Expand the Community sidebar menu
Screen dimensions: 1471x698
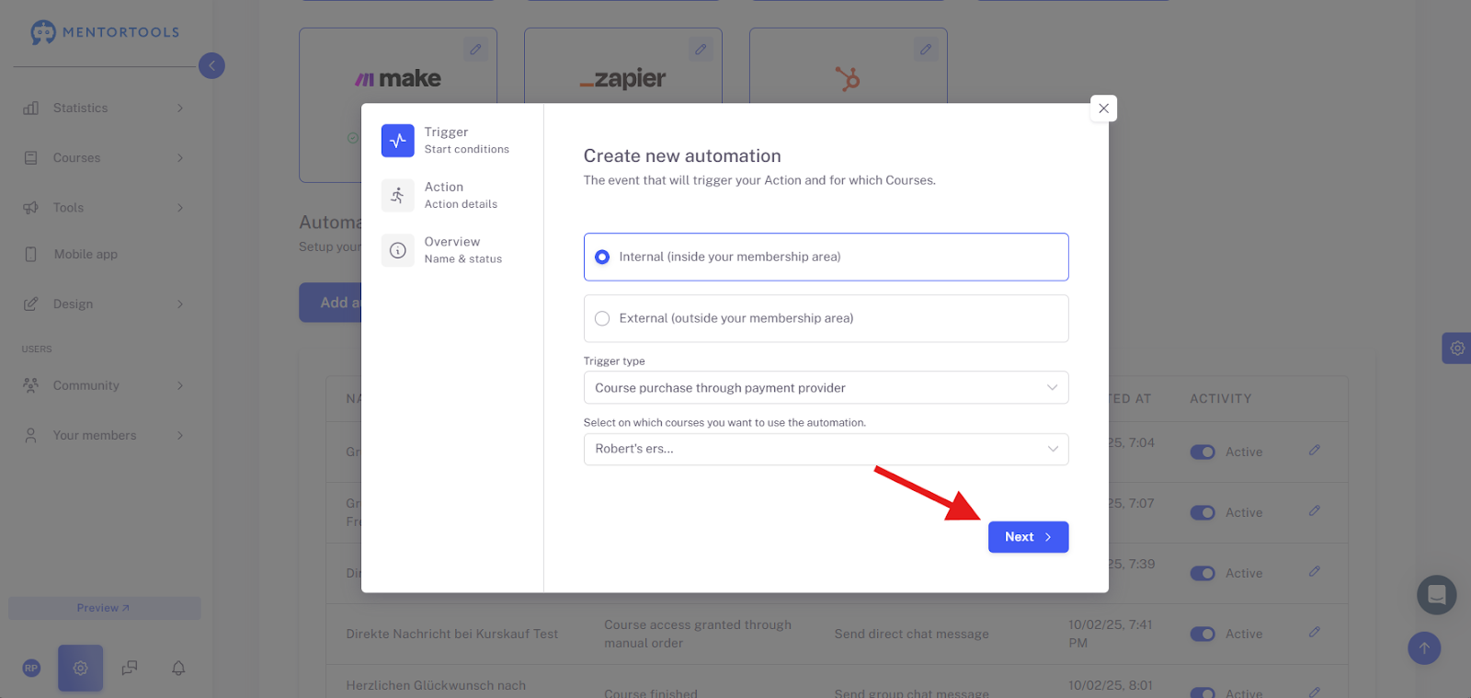(x=104, y=385)
